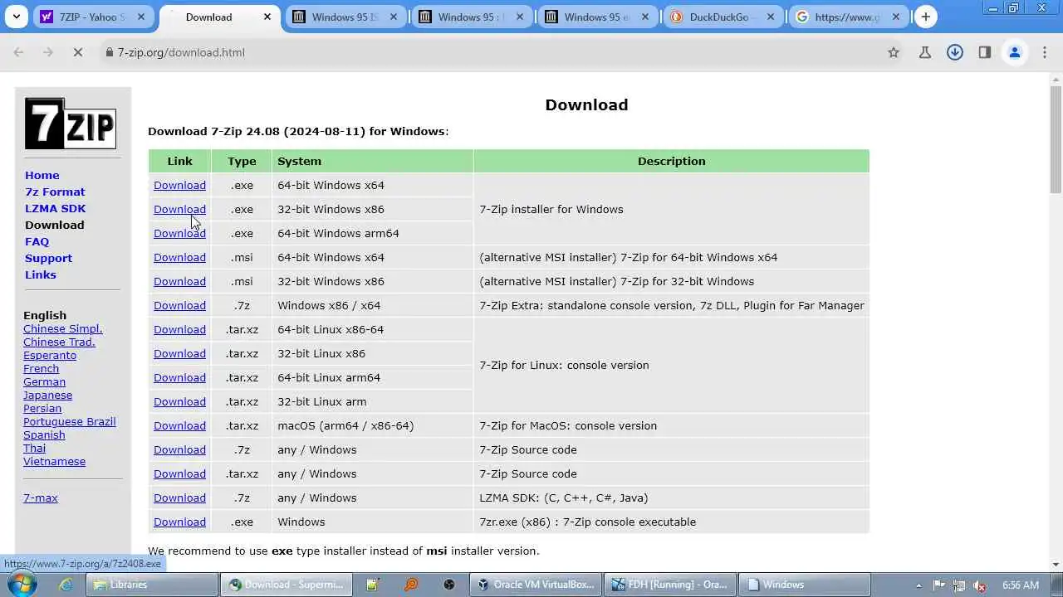Download 64-bit Windows arm64 .exe installer
1063x597 pixels.
tap(179, 233)
